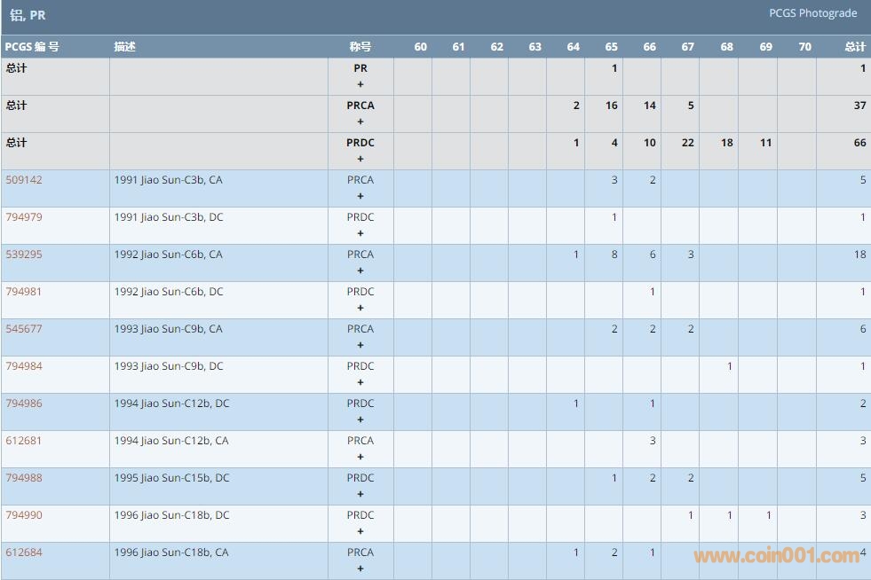The height and width of the screenshot is (580, 871).
Task: Expand plus sign for 1995 Jiao Sun-C15b, DC
Action: click(x=360, y=494)
